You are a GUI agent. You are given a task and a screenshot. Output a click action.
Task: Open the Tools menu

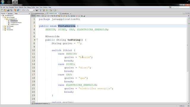coord(41,7)
